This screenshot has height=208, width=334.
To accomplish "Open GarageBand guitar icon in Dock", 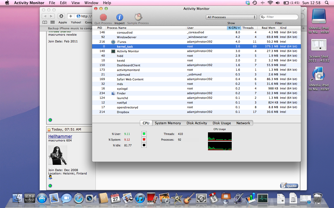I will pyautogui.click(x=189, y=198).
